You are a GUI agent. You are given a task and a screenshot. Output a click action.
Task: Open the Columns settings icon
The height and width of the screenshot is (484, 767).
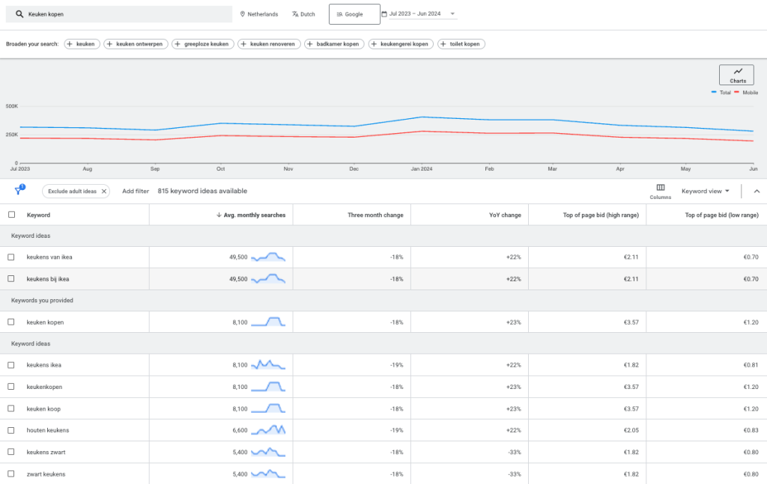pos(661,191)
